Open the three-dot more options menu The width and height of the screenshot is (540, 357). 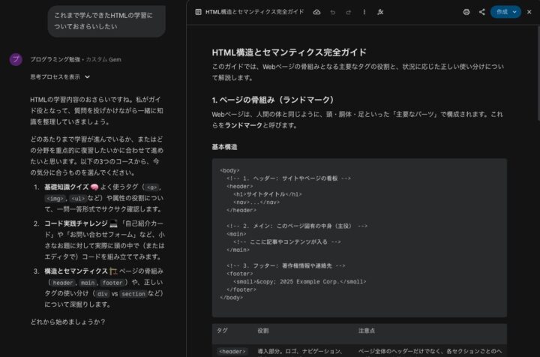364,12
